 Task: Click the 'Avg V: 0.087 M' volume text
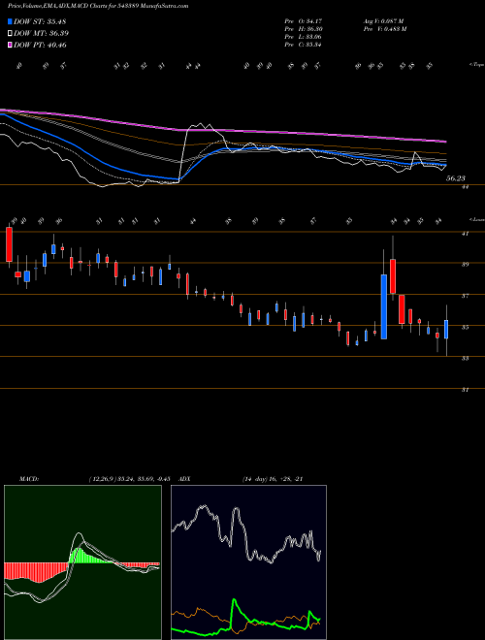[x=383, y=21]
